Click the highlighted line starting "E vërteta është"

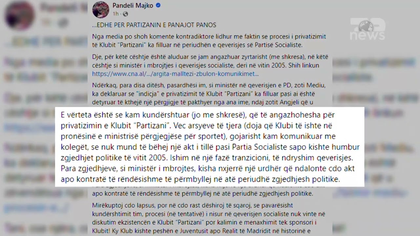pyautogui.click(x=198, y=115)
